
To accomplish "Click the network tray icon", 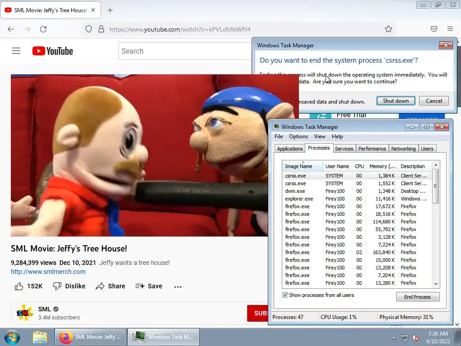I will (405, 338).
